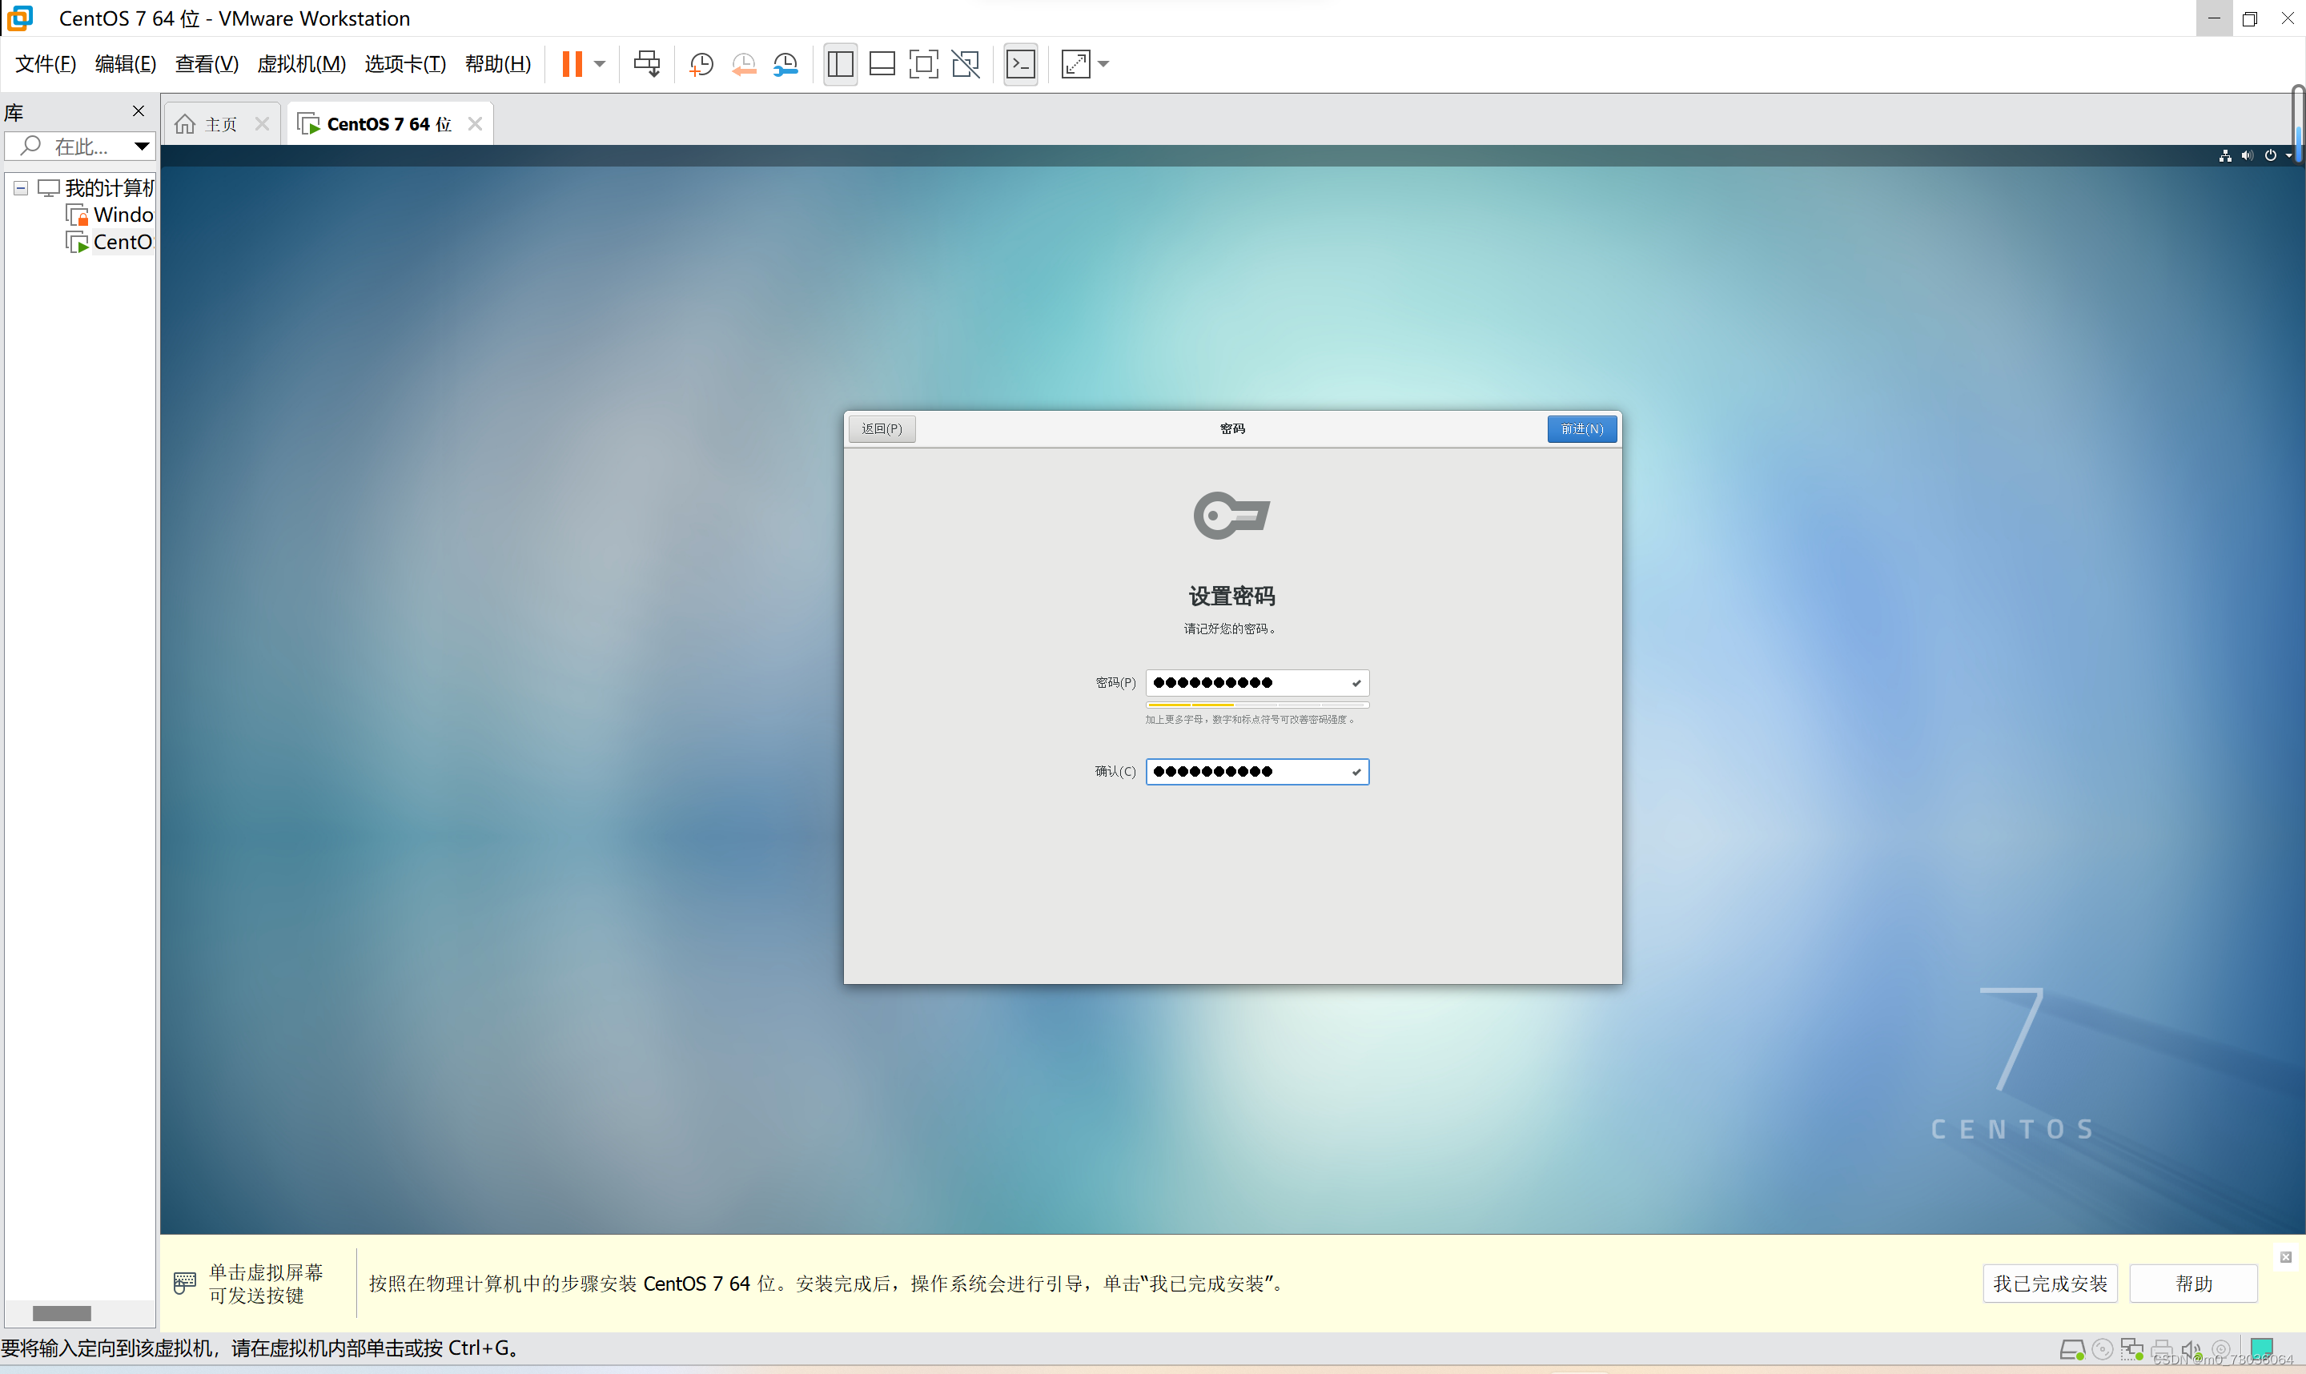Open the snapshot manager icon
This screenshot has height=1374, width=2306.
pyautogui.click(x=786, y=64)
